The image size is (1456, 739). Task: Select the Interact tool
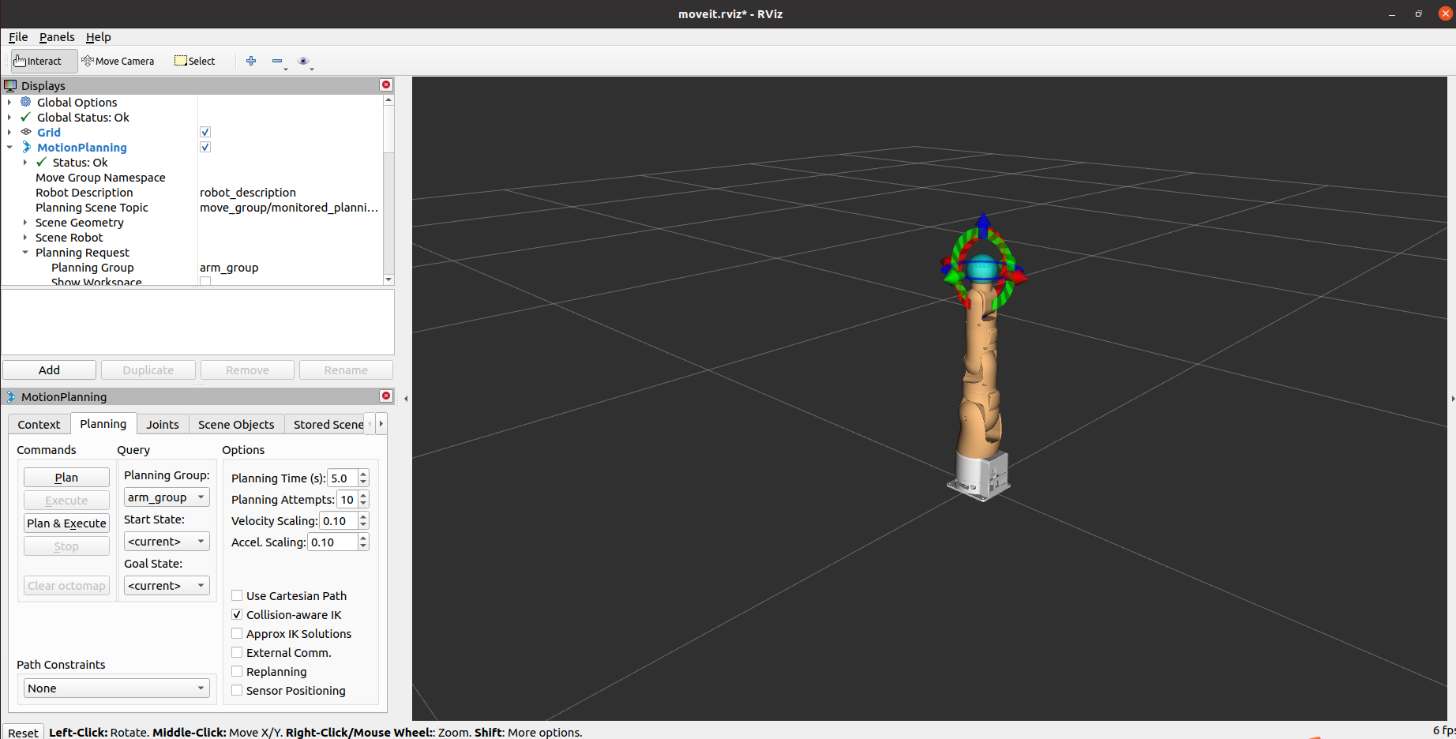tap(44, 61)
